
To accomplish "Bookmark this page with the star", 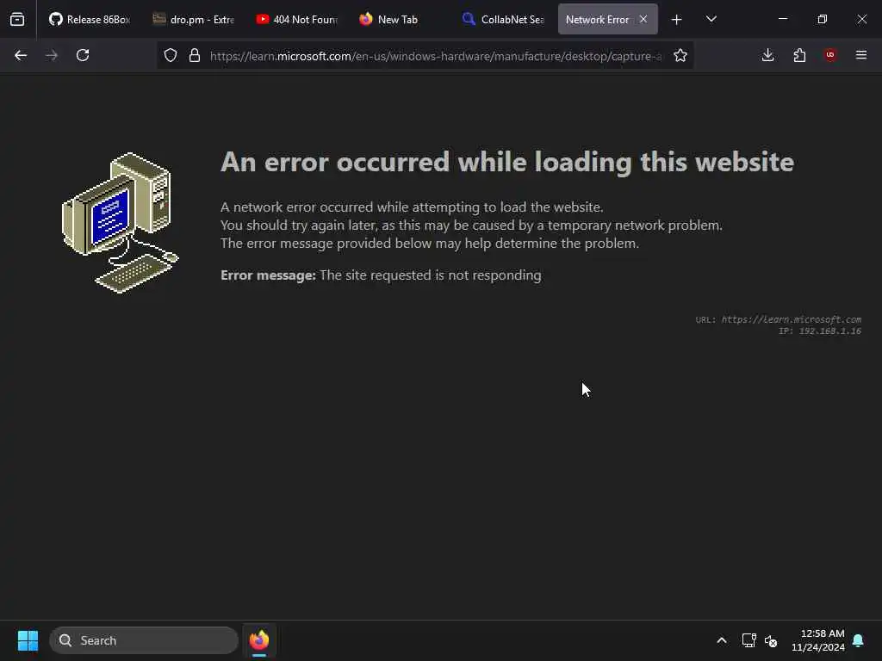I will point(680,55).
